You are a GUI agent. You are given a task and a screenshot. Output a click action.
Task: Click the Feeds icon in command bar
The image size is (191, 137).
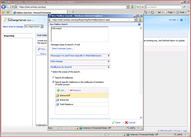click(x=152, y=12)
